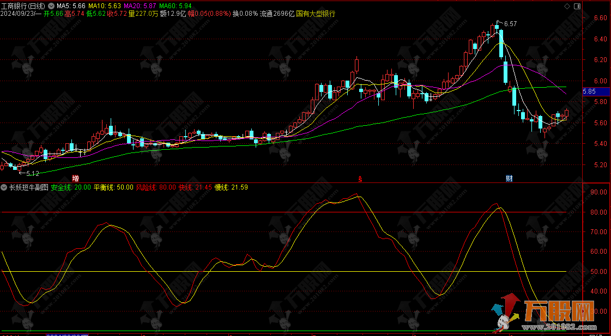Click the change value 幅0.05(0.88%)
This screenshot has height=336, width=611.
(209, 14)
